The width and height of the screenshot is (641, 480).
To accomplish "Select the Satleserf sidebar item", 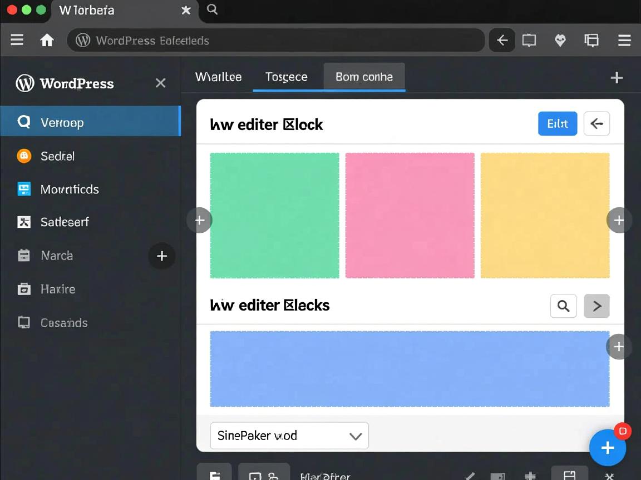I will coord(65,222).
